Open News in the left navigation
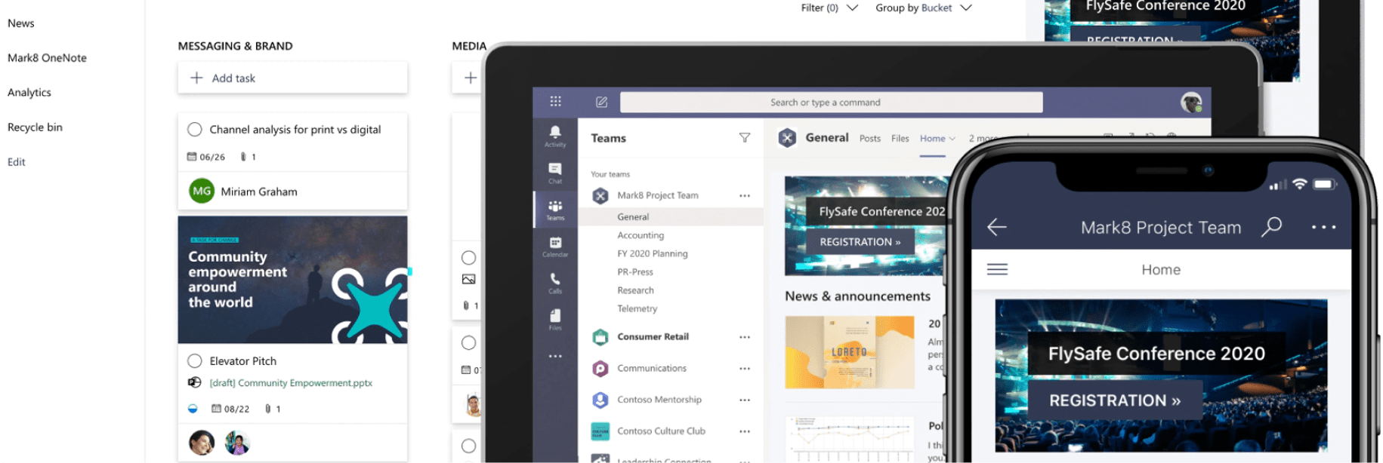The height and width of the screenshot is (463, 1383). coord(21,23)
